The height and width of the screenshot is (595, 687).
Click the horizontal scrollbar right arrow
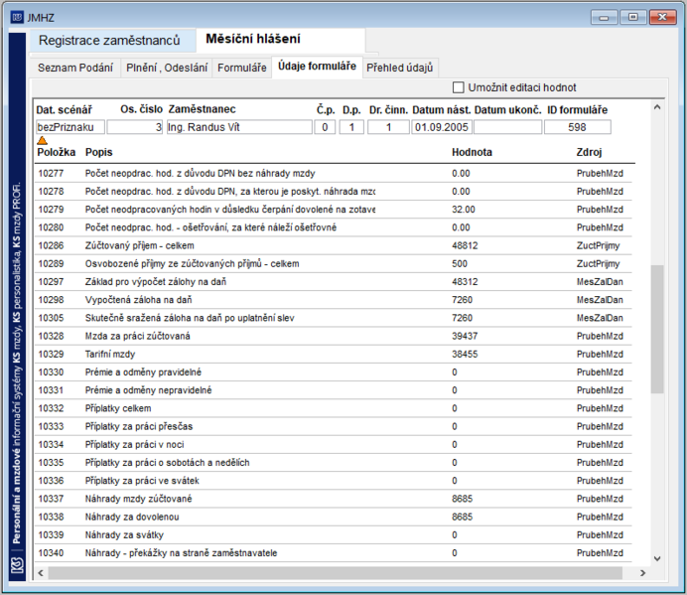tap(642, 572)
